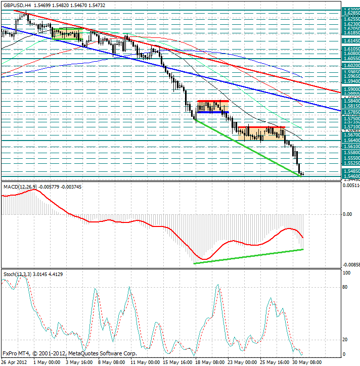Screen dimensions: 360x366
Task: Click the MACD 0.00 zero-level scale label
Action: point(347,214)
